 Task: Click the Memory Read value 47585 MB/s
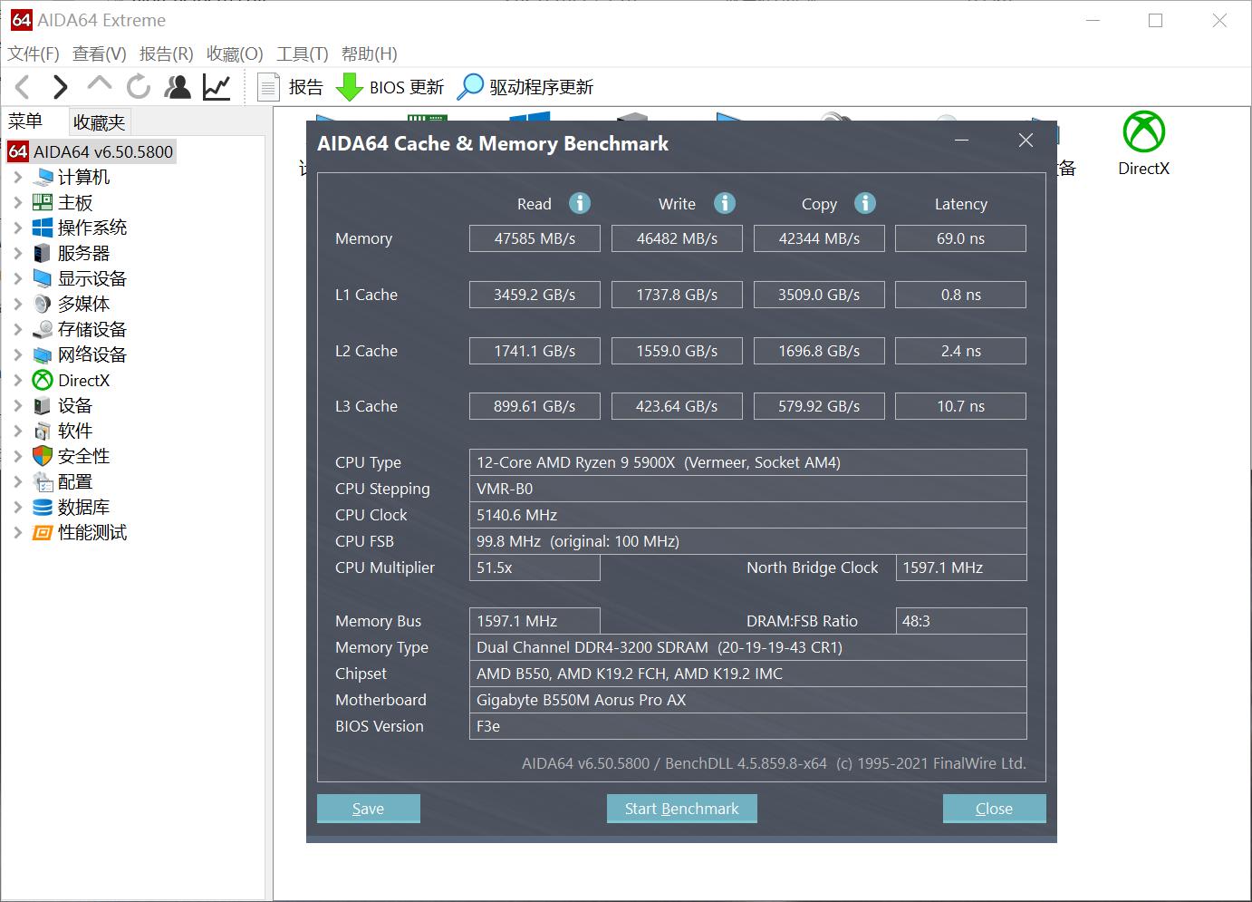535,238
